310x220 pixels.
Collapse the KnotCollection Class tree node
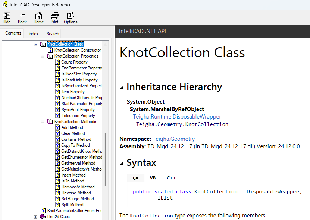click(x=35, y=44)
